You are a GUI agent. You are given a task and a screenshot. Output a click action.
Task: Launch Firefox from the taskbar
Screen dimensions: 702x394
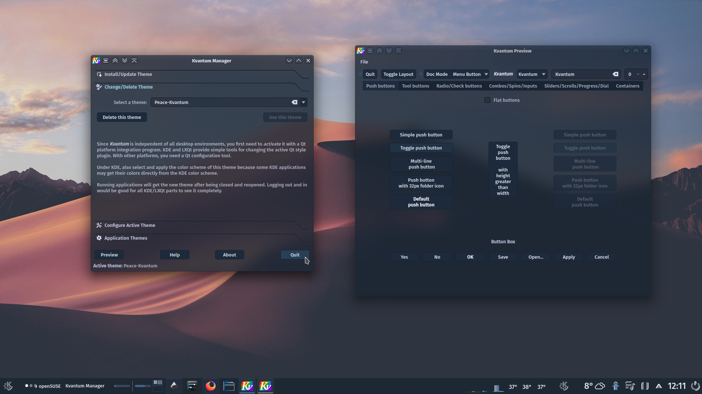coord(211,386)
